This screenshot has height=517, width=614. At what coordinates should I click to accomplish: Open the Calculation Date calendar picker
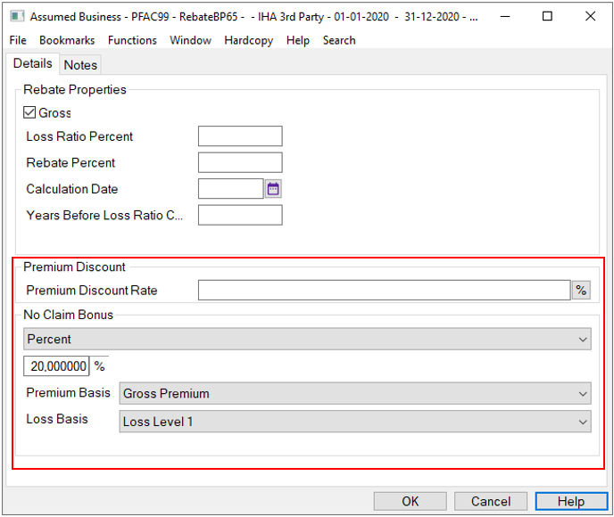tap(274, 189)
